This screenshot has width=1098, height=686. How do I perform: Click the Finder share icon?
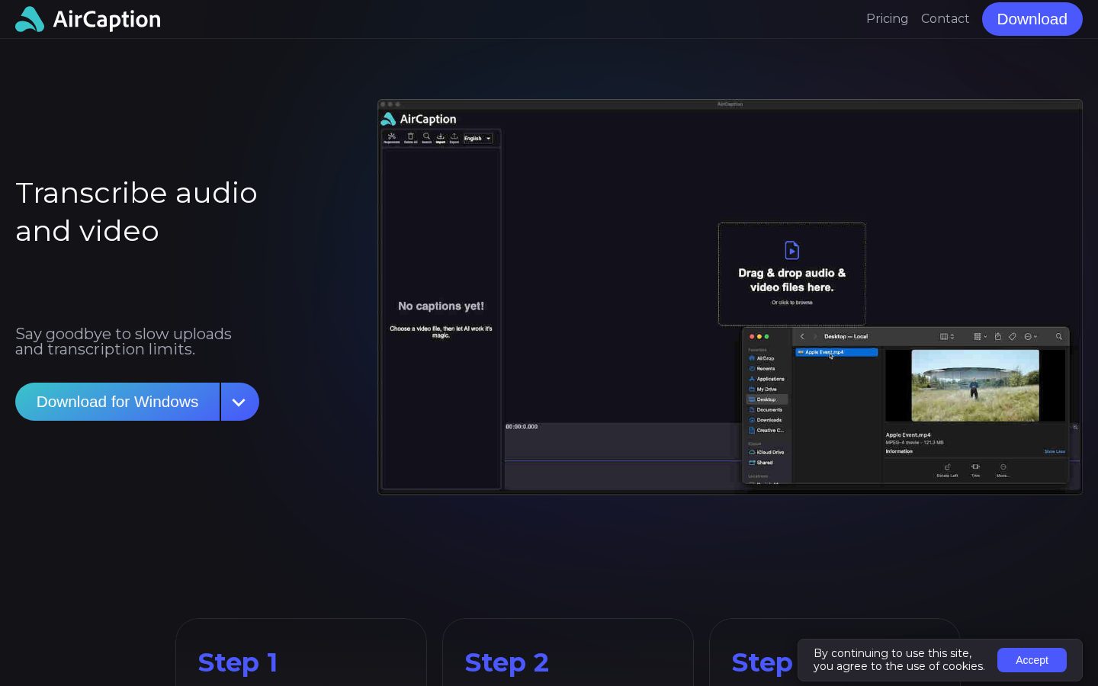[997, 336]
